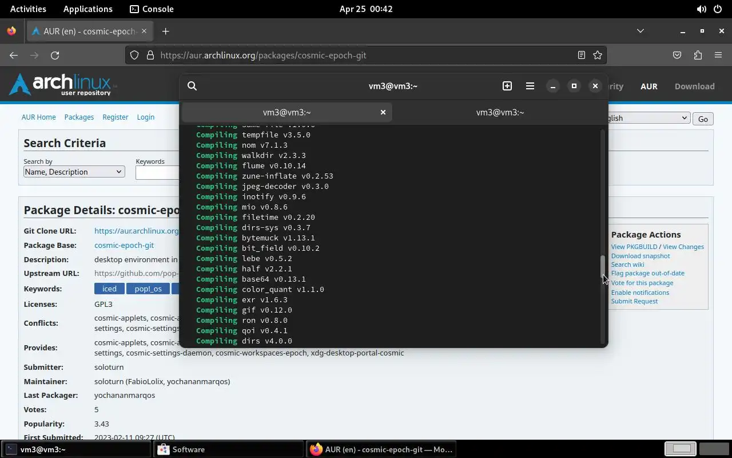Screen dimensions: 732x458
Task: Click maintainer text 'soloturn (FabioLolix, yochananmarqos)'
Action: point(162,381)
